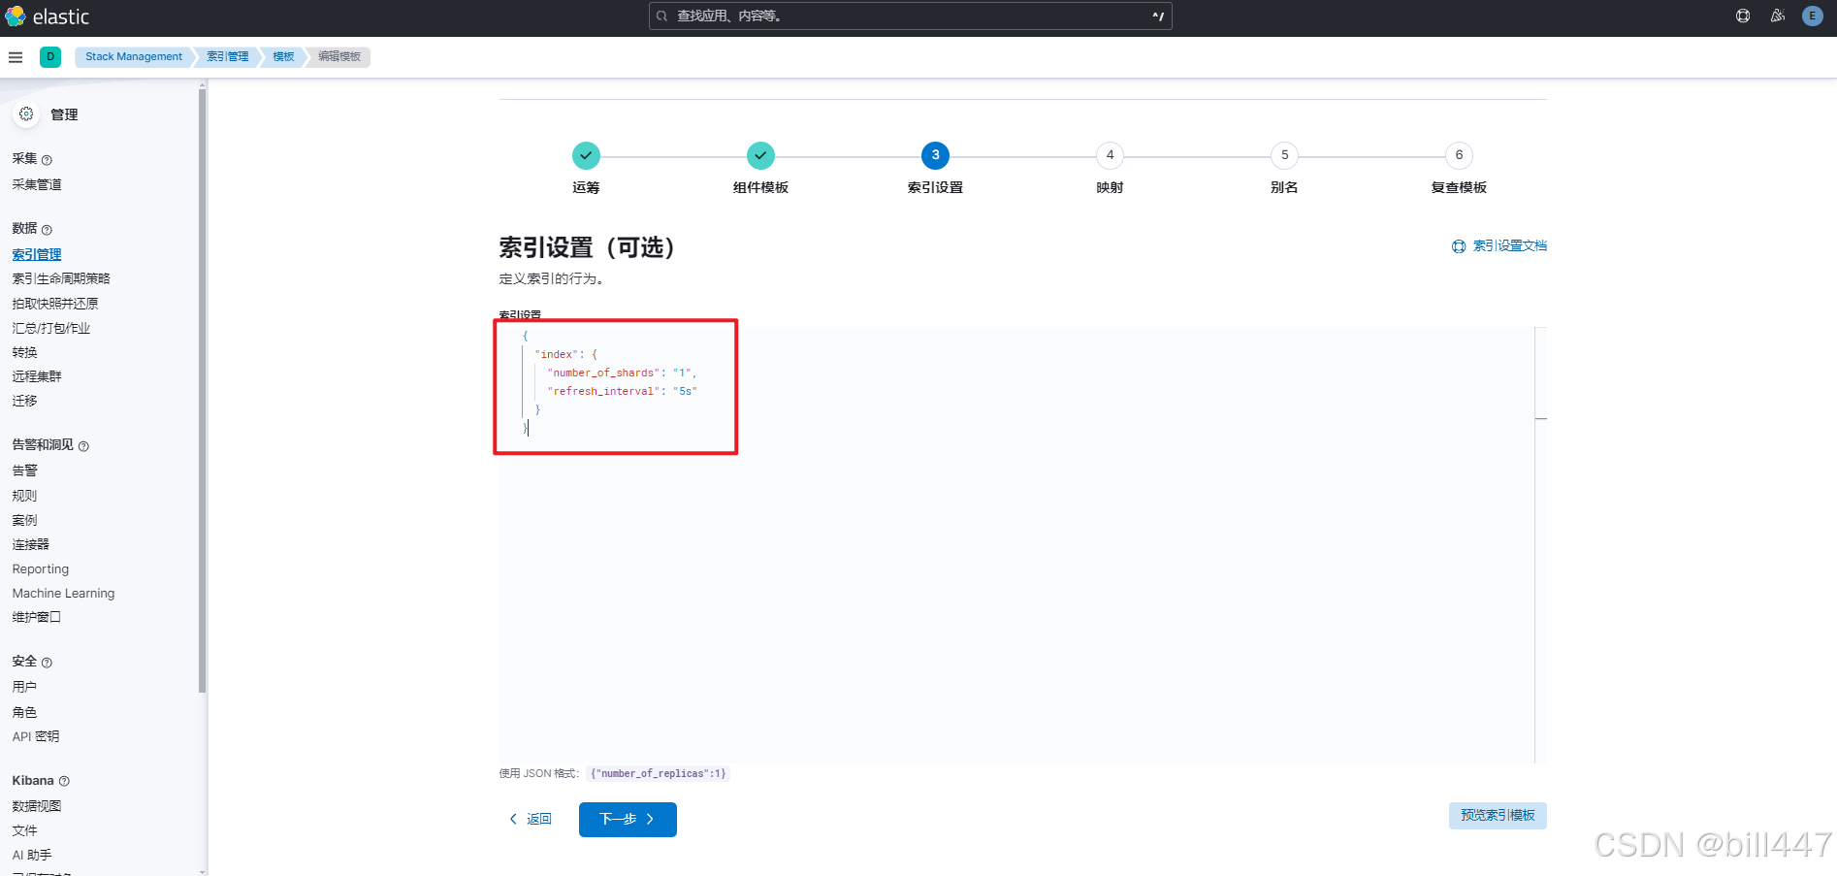Open AI 助手 in sidebar
This screenshot has height=876, width=1837.
coord(32,855)
